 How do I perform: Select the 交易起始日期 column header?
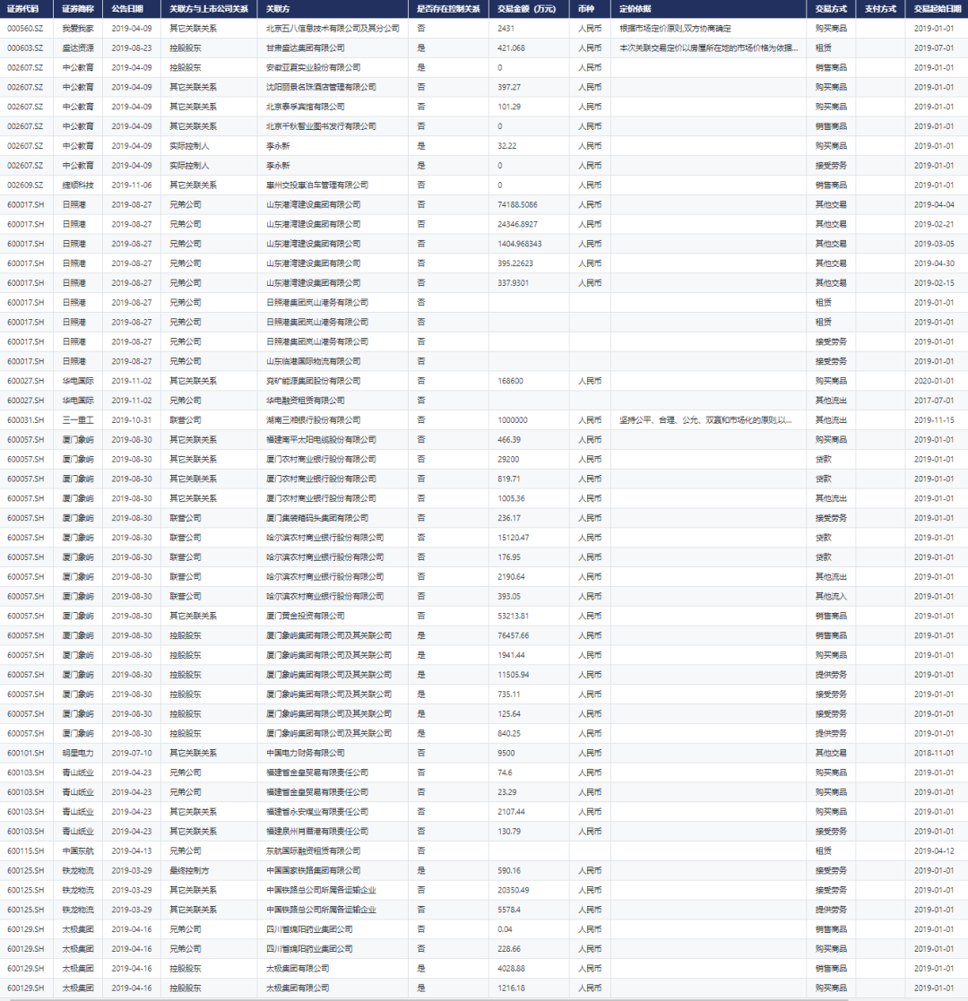click(938, 9)
